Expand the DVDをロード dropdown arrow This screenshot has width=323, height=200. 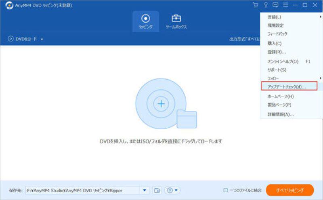[42, 39]
